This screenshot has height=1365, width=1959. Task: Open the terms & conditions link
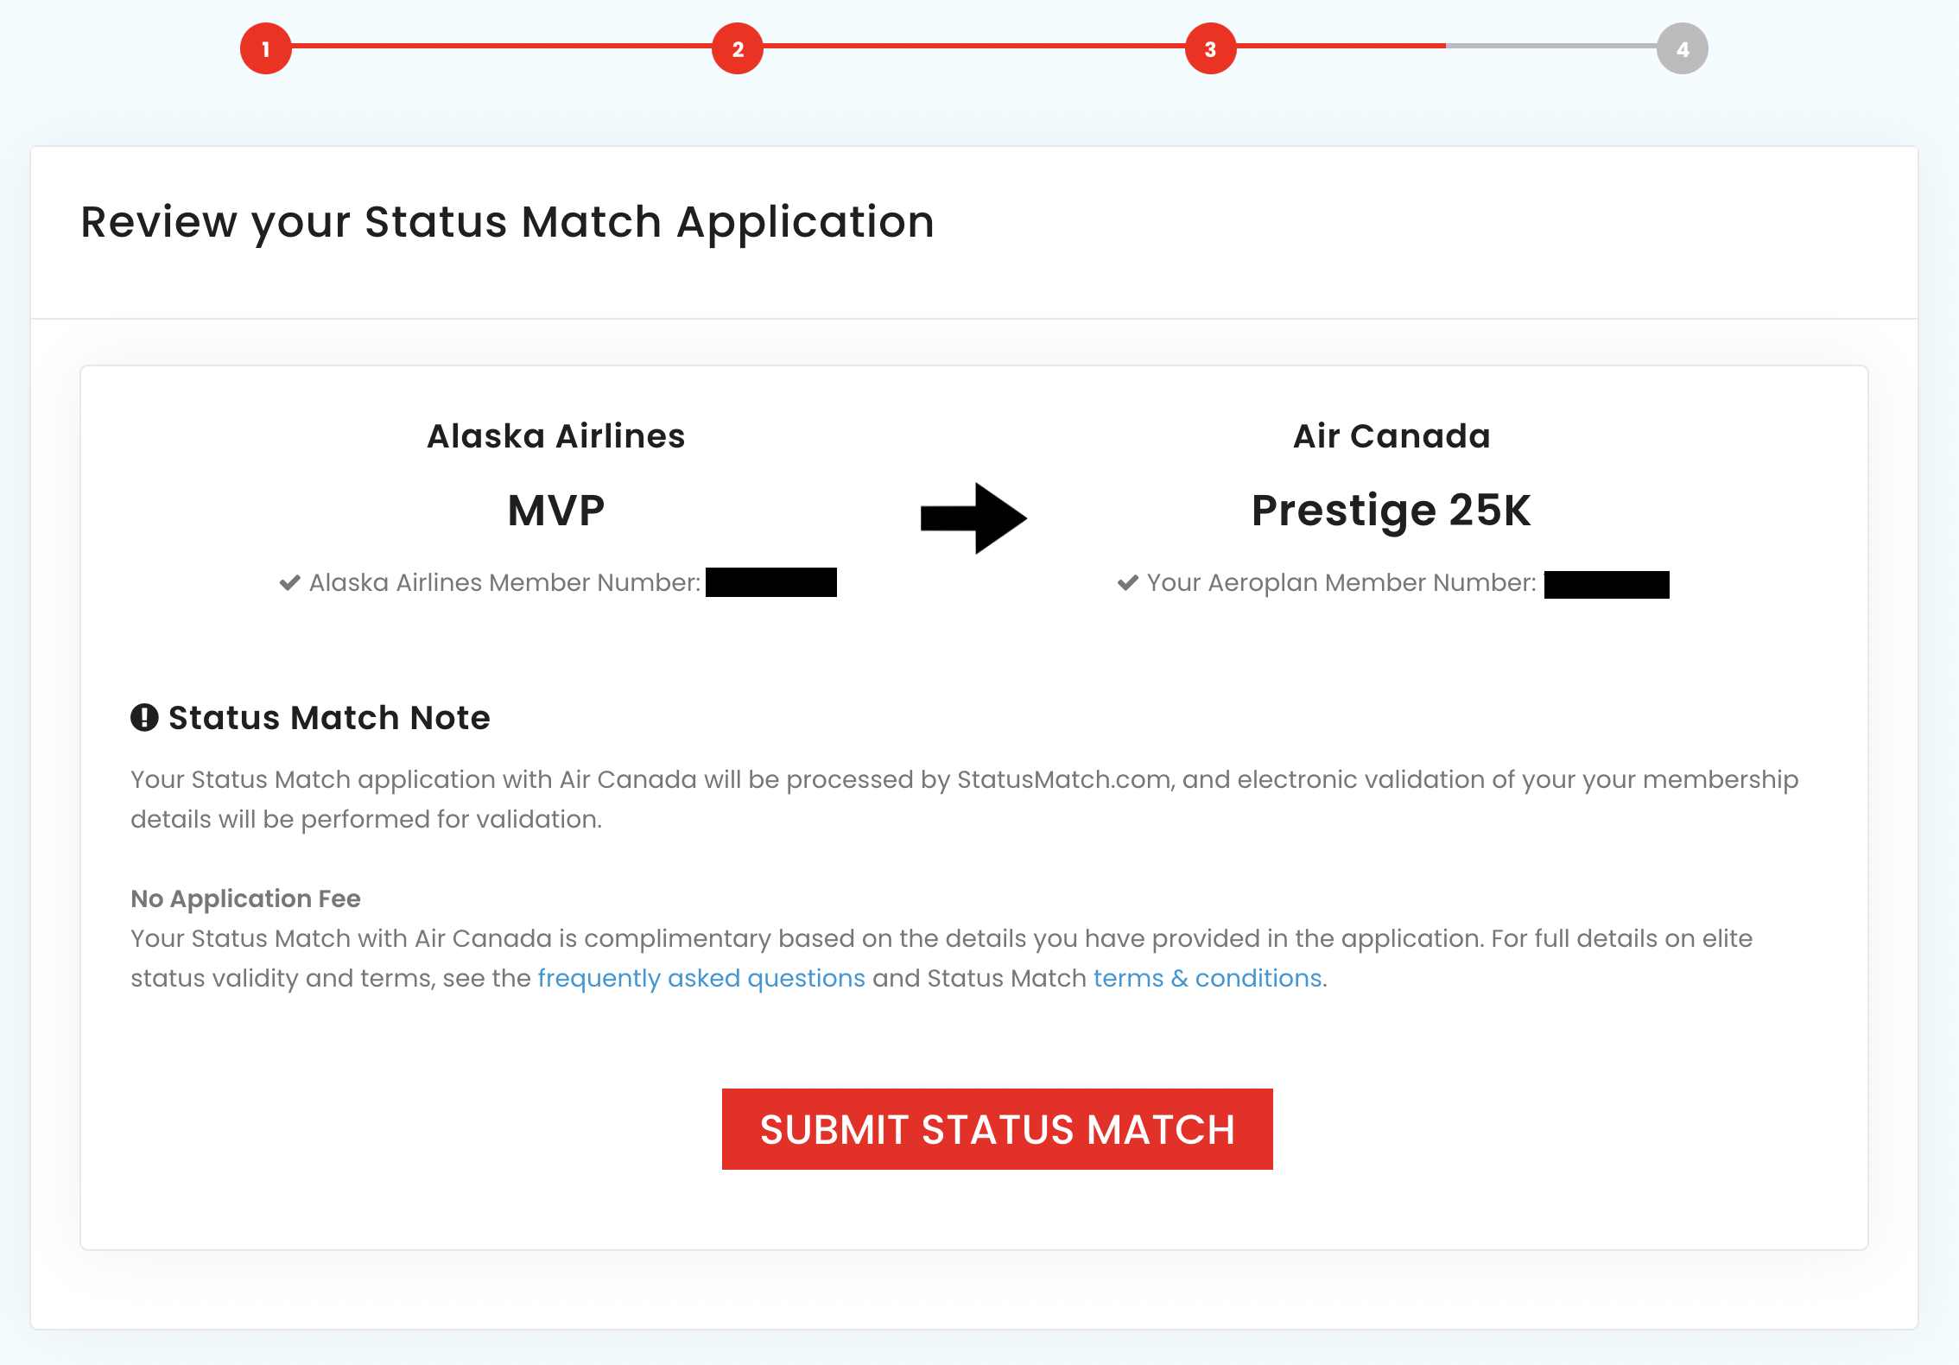click(1207, 978)
